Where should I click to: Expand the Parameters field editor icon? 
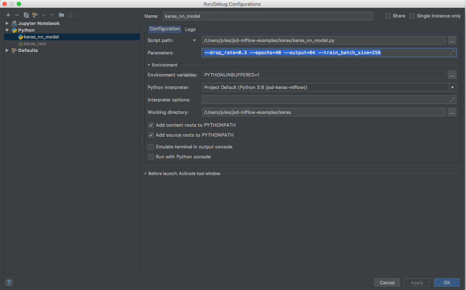coord(452,53)
